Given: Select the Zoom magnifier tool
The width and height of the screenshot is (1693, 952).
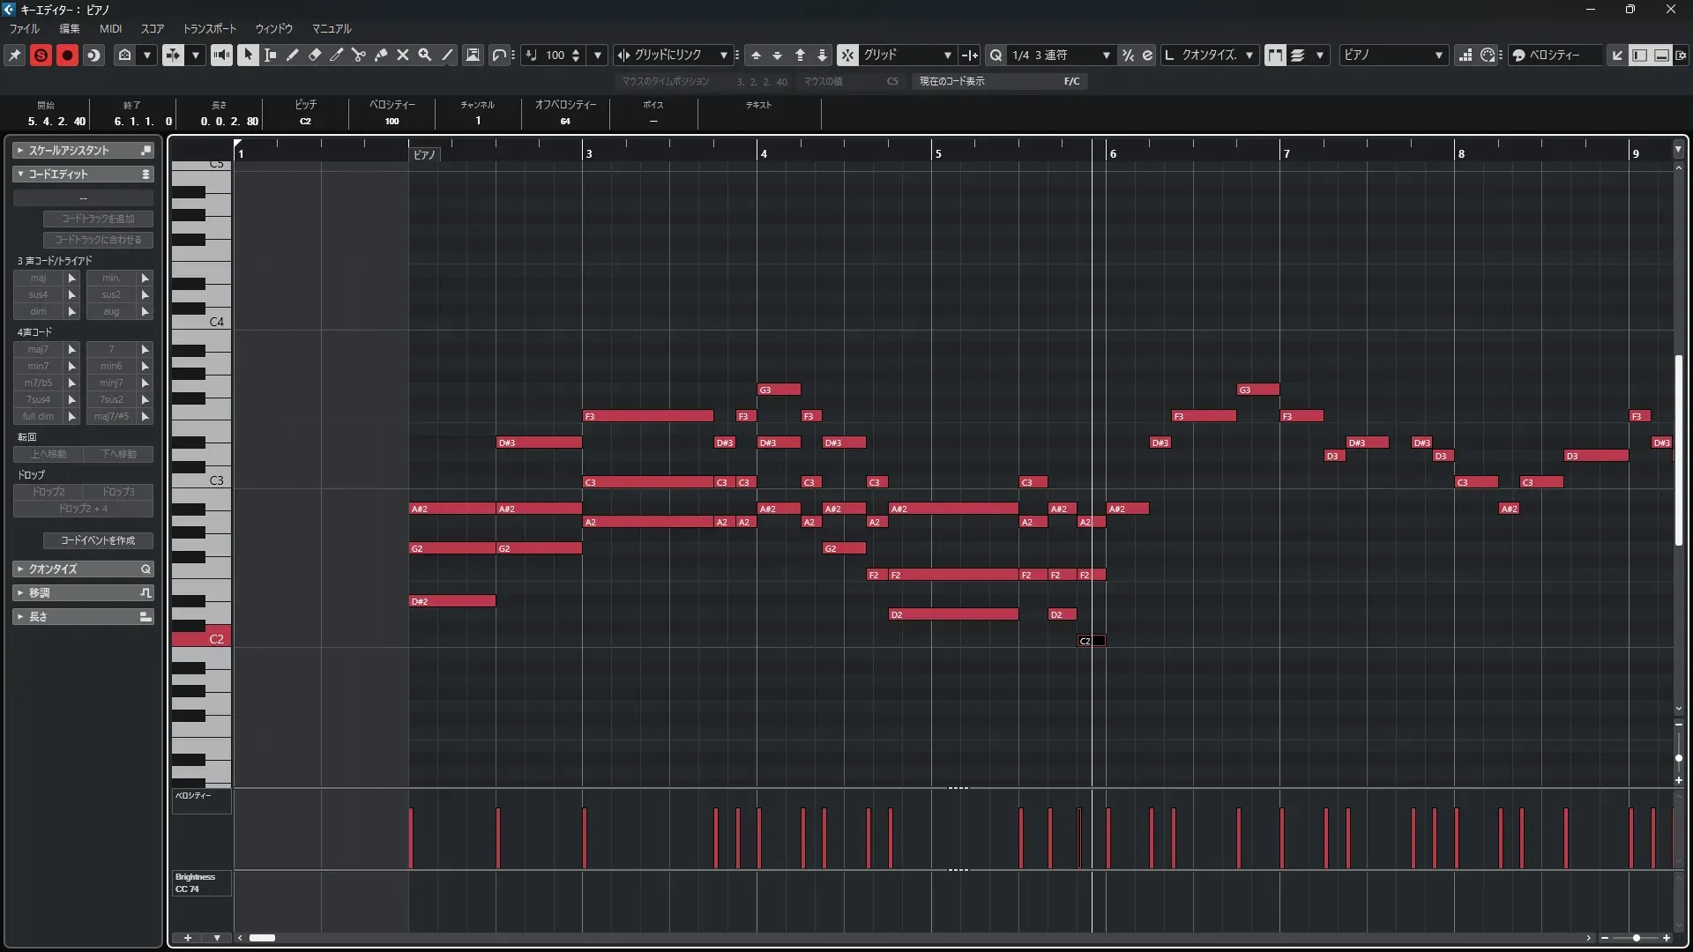Looking at the screenshot, I should (x=424, y=55).
